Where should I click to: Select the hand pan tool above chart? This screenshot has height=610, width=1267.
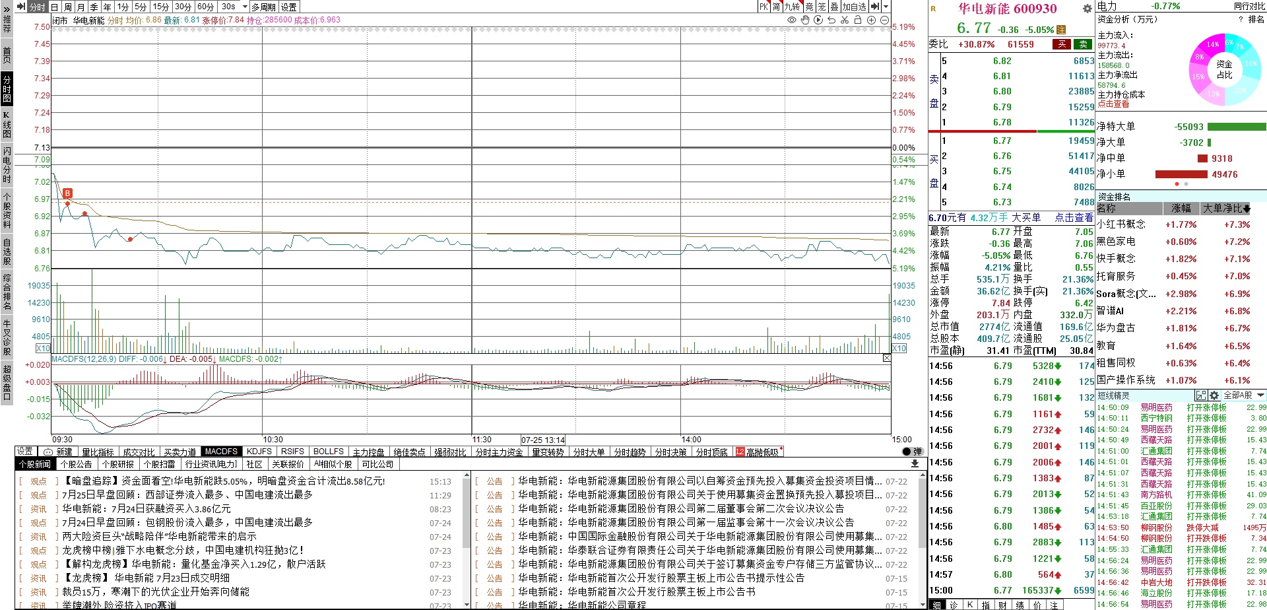point(805,20)
